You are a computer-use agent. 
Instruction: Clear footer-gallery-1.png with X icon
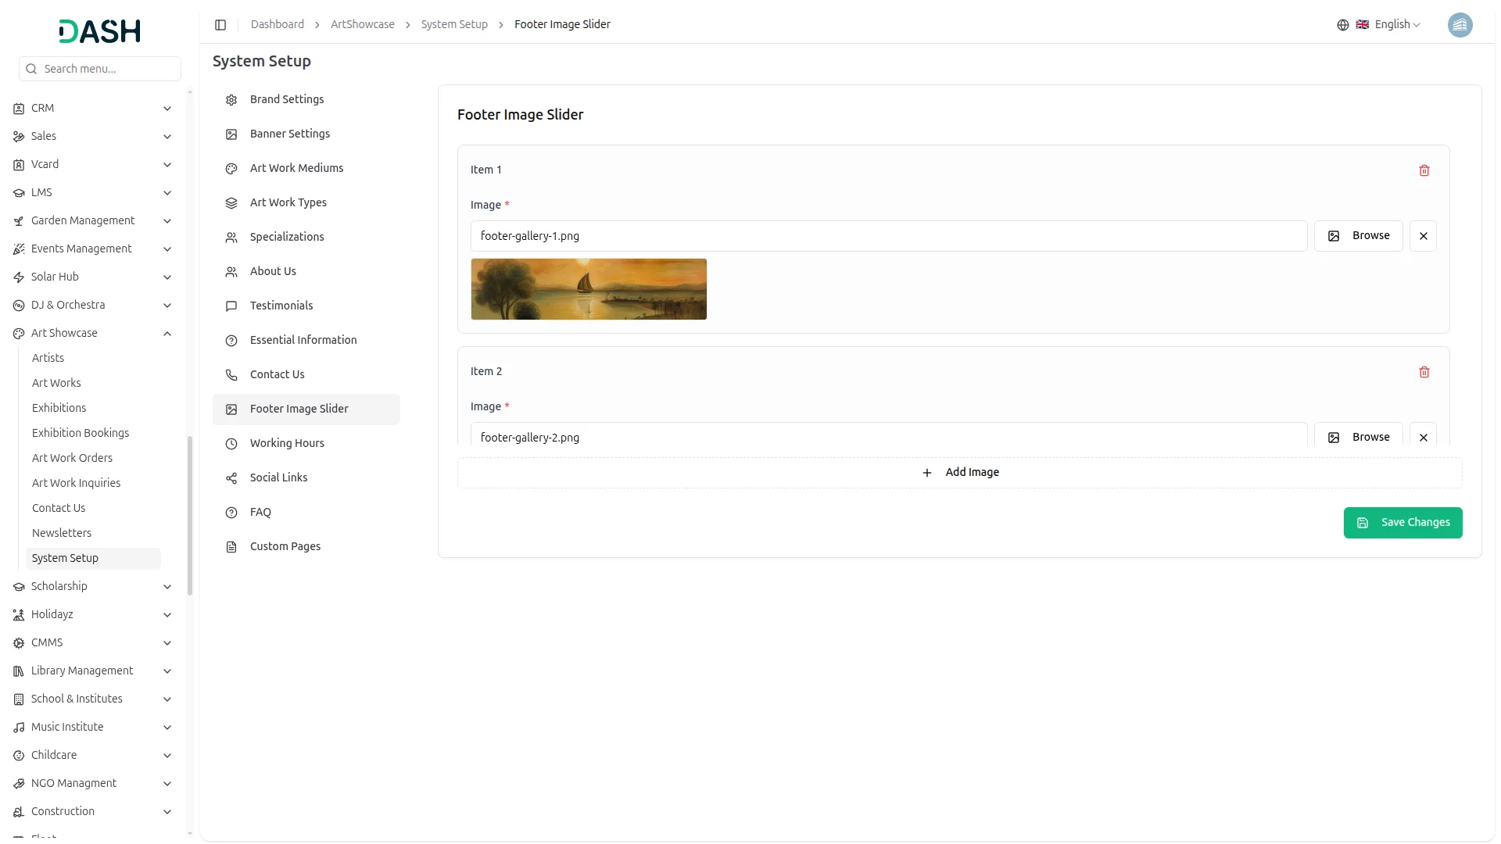coord(1423,236)
